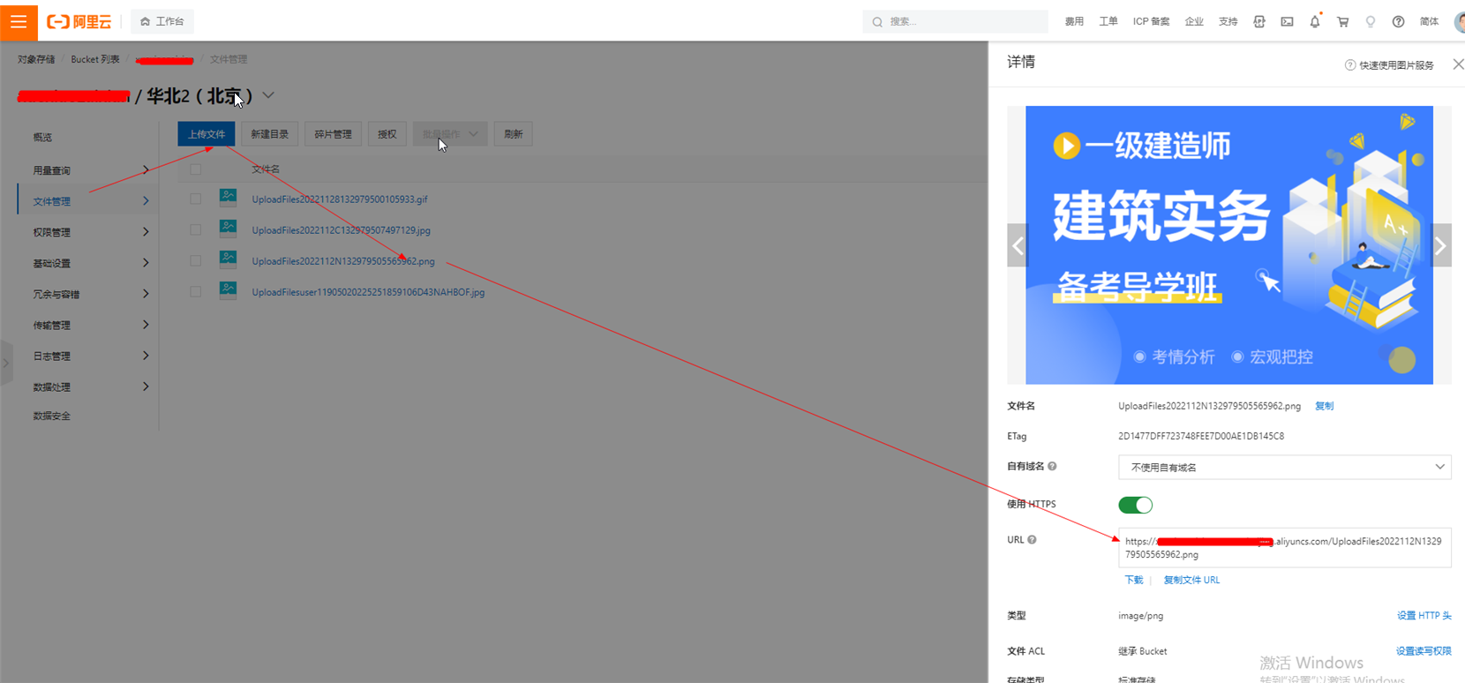
Task: Click the search input field
Action: tap(962, 21)
